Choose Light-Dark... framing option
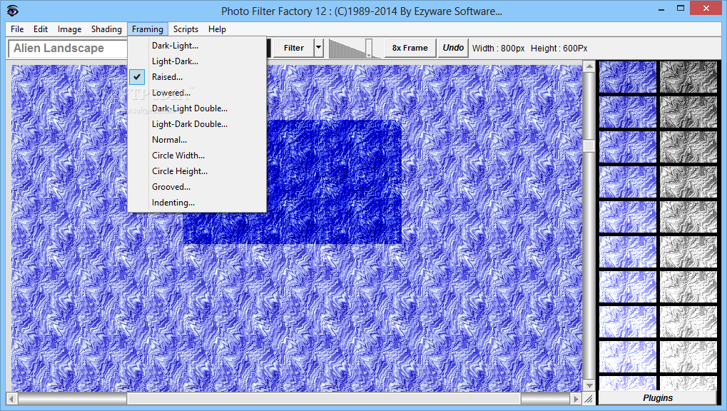 [x=197, y=61]
